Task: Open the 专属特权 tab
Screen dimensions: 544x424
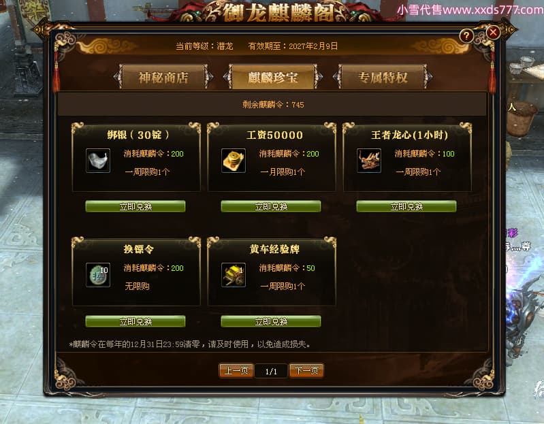Action: [383, 78]
